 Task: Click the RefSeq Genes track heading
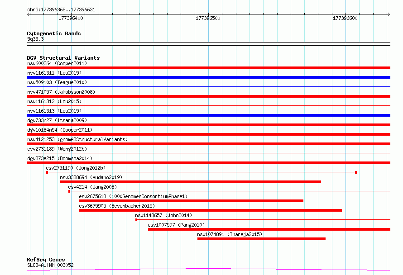(x=46, y=260)
